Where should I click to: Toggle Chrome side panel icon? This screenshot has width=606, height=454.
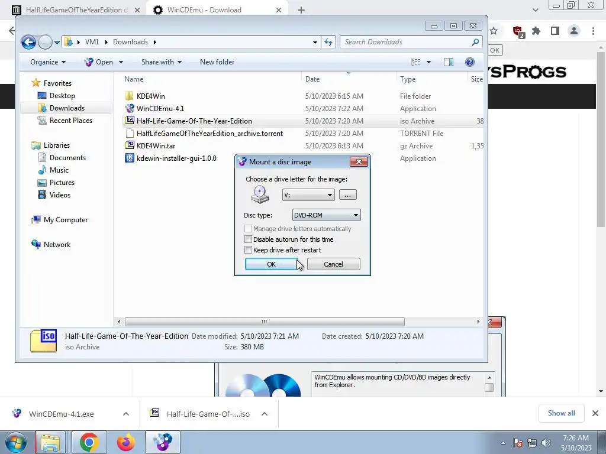(x=555, y=31)
